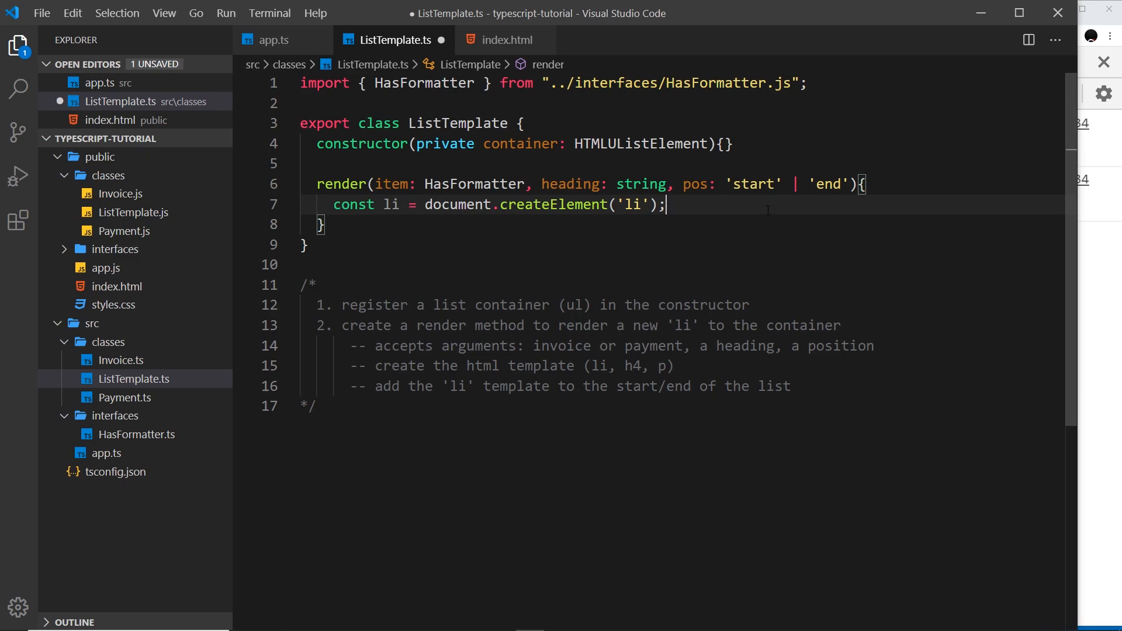Click the editor vertical scrollbar
The height and width of the screenshot is (631, 1122).
pos(1071,249)
